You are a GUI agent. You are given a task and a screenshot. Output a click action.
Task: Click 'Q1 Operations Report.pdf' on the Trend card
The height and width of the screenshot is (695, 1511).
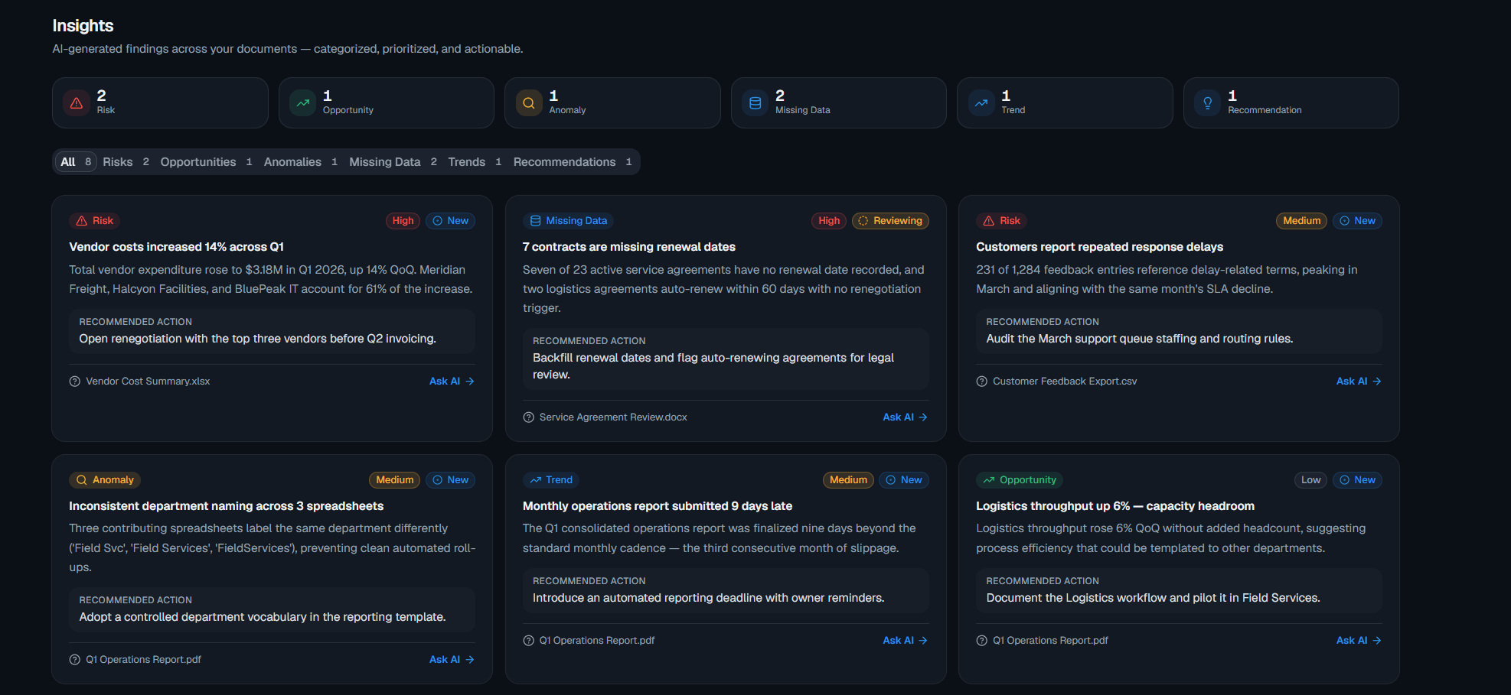click(596, 641)
